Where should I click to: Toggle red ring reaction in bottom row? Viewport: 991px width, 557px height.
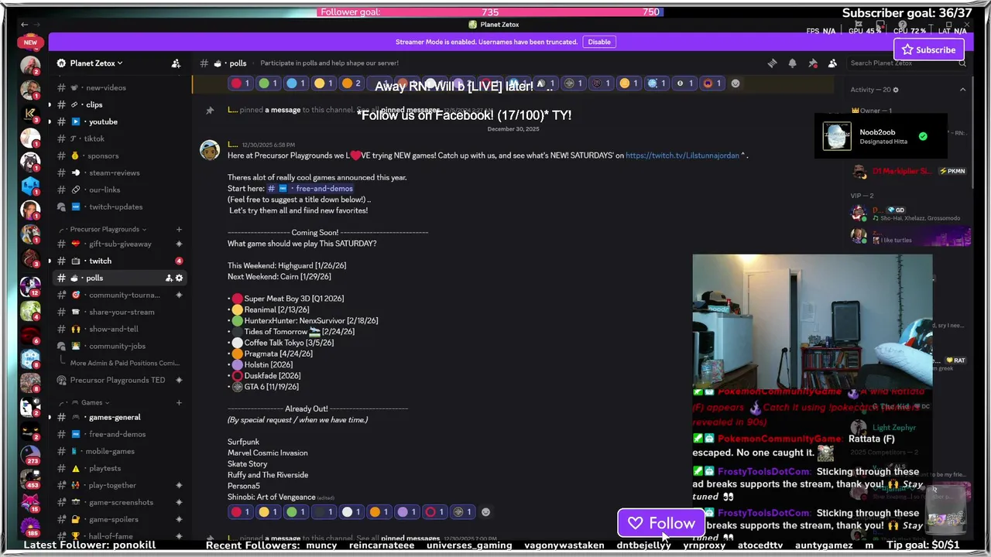[435, 512]
